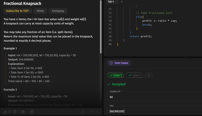202x116 pixels.
Task: Open the Hints section
Action: click(40, 11)
